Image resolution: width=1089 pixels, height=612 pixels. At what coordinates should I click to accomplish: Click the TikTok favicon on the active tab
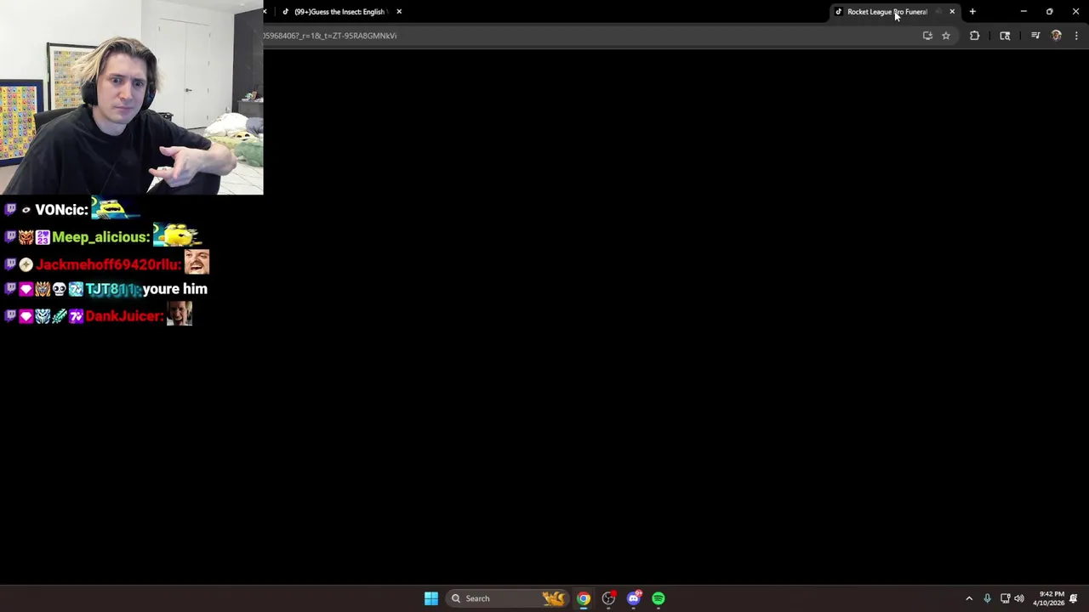pyautogui.click(x=839, y=12)
